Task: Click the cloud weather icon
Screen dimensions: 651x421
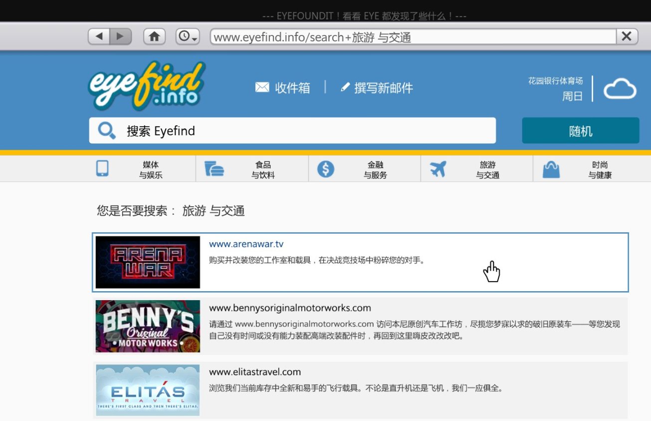Action: coord(620,89)
